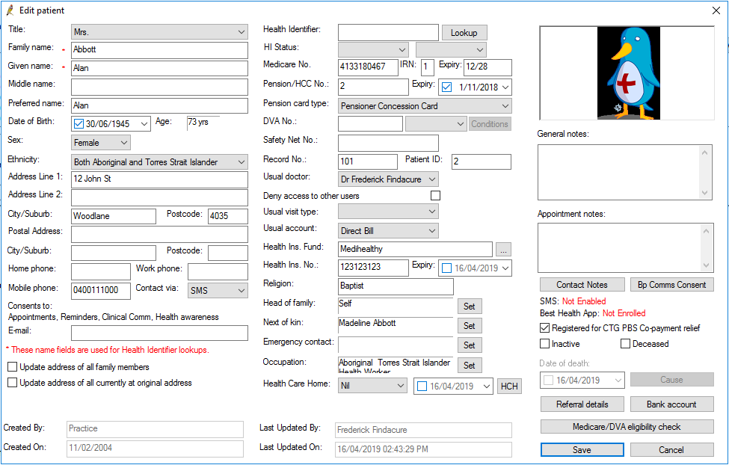
Task: Mark the patient as Inactive
Action: 546,343
